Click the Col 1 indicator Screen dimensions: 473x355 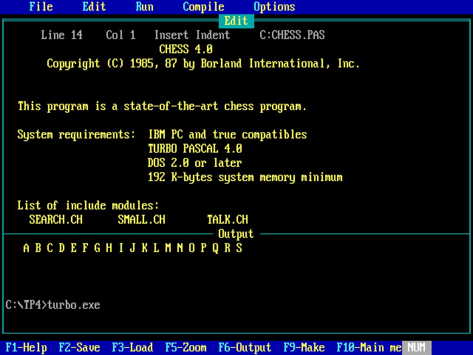tap(121, 35)
